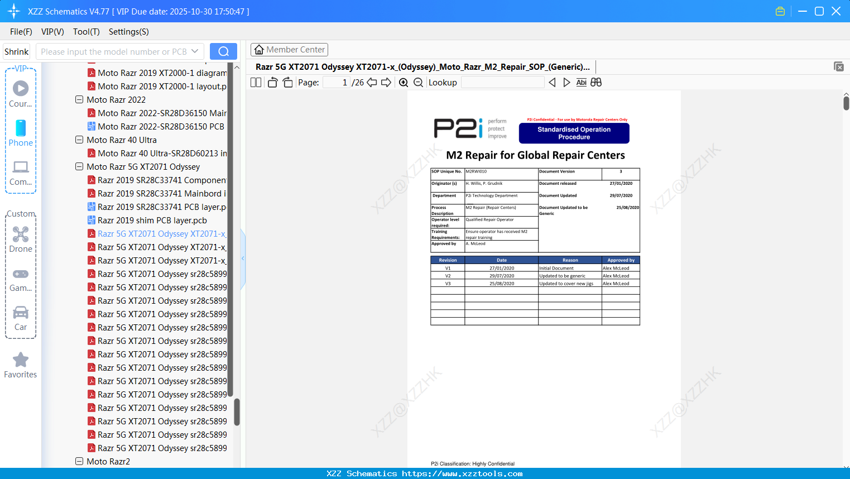Select the Computer category
The height and width of the screenshot is (479, 850).
coord(21,173)
